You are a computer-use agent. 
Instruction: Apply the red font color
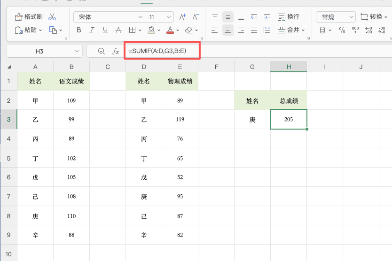coord(170,30)
